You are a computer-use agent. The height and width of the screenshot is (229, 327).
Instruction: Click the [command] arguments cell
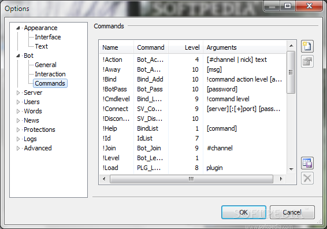(x=222, y=128)
